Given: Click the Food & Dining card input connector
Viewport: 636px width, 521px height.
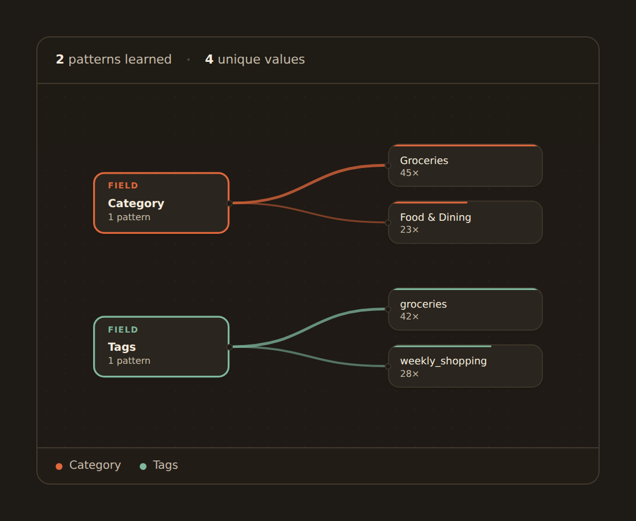Looking at the screenshot, I should [x=388, y=222].
